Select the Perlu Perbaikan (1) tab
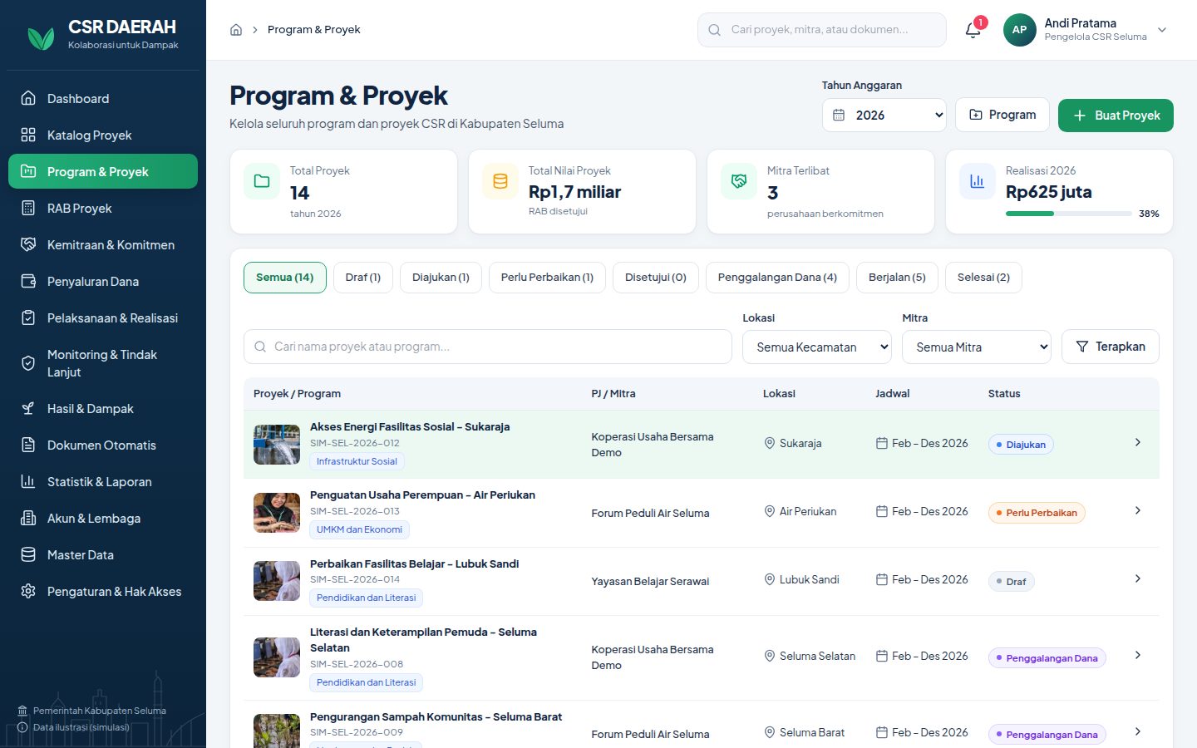The image size is (1197, 748). pos(547,278)
